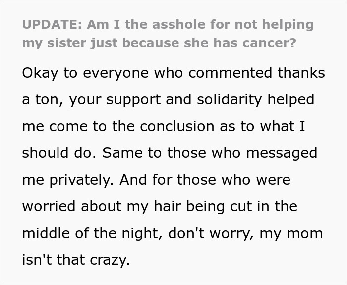Open the UPDATE post title link
The height and width of the screenshot is (285, 347).
point(168,33)
